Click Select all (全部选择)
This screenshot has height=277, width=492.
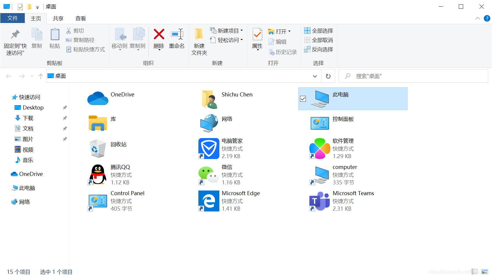[x=319, y=31]
